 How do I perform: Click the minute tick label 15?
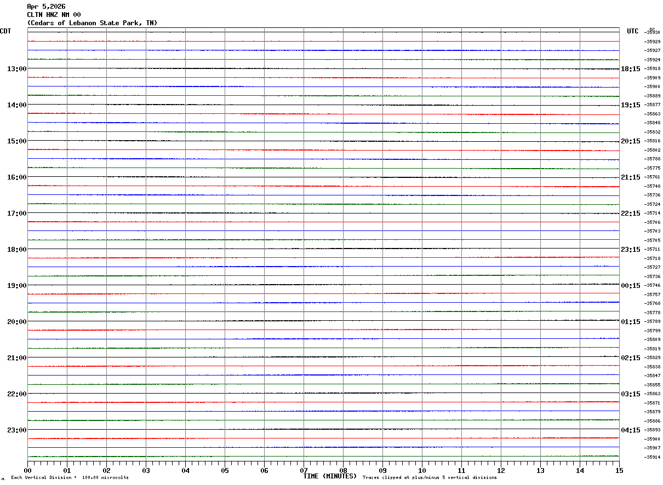(619, 470)
